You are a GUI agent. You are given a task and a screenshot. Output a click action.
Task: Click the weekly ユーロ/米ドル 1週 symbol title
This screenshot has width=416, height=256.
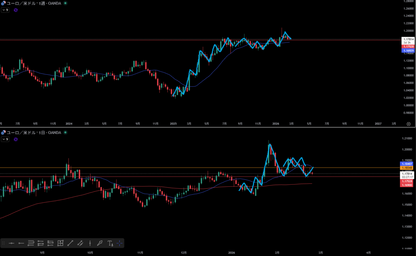32,3
